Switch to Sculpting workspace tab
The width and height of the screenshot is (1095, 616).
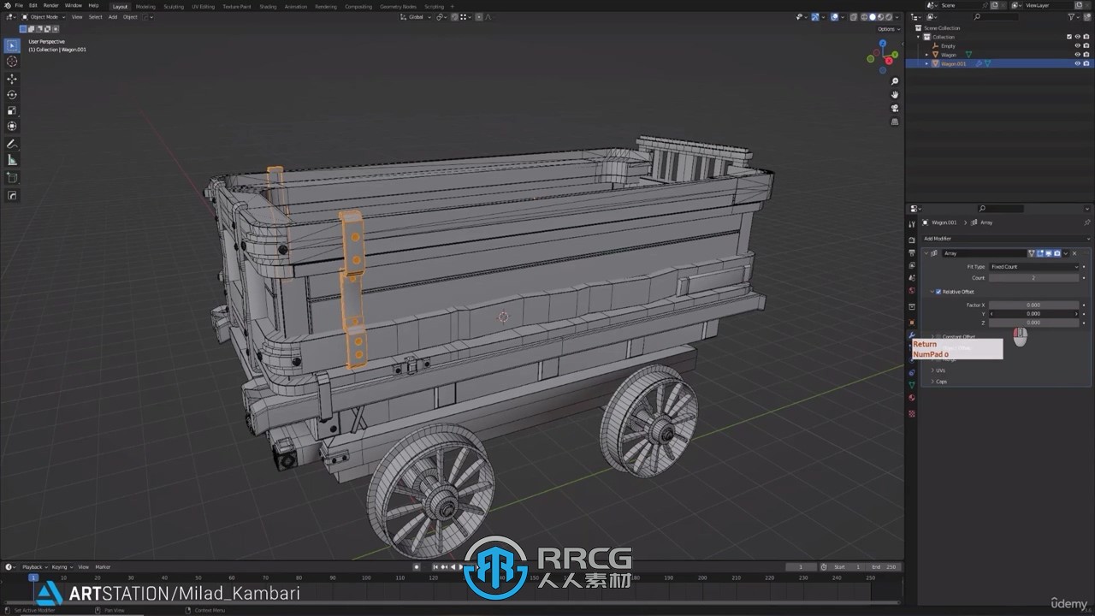tap(174, 6)
